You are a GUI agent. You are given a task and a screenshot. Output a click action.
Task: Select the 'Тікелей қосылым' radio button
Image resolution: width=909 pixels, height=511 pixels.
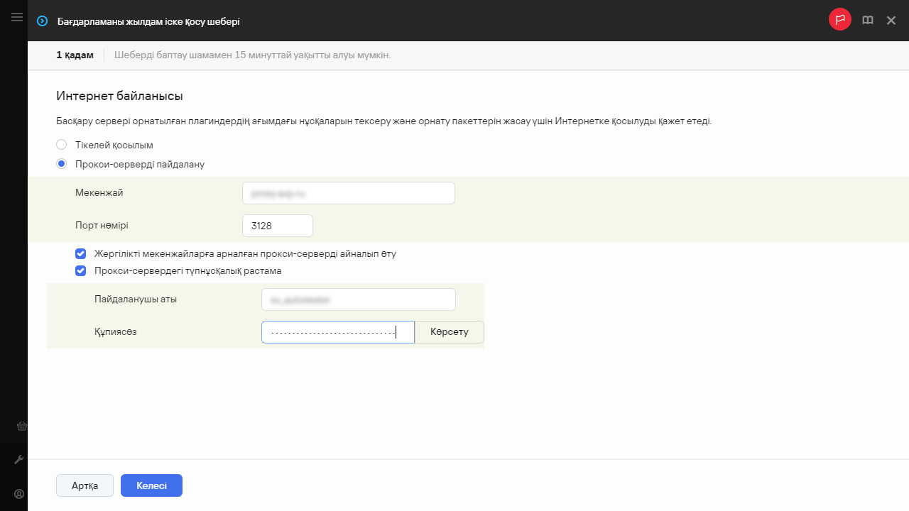pyautogui.click(x=62, y=145)
